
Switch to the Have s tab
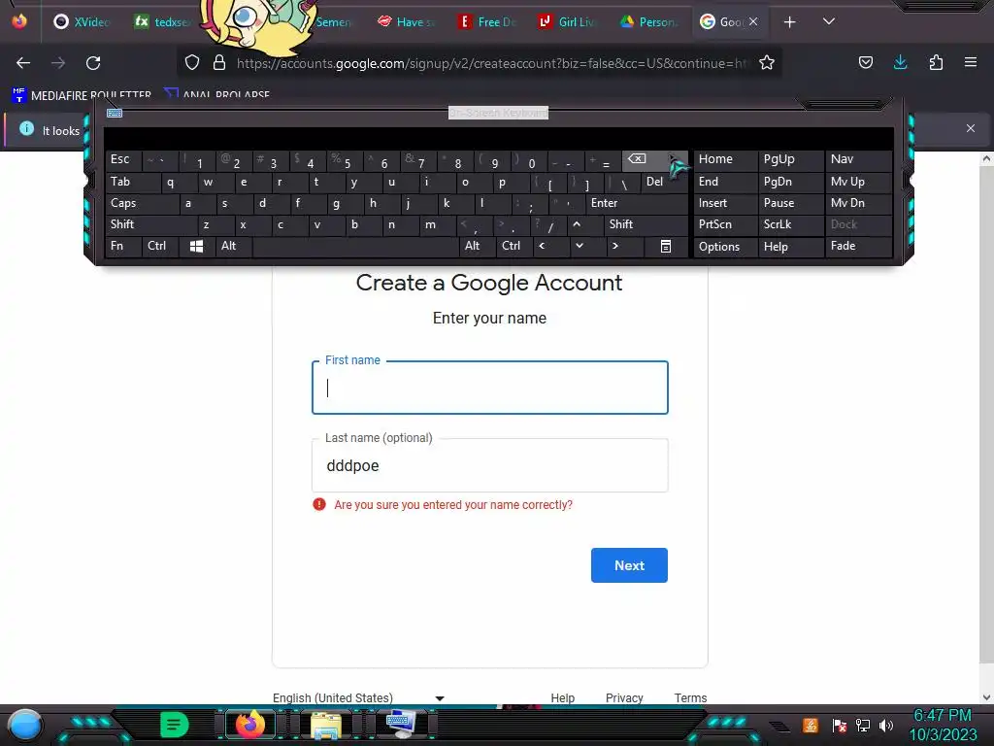tap(407, 22)
